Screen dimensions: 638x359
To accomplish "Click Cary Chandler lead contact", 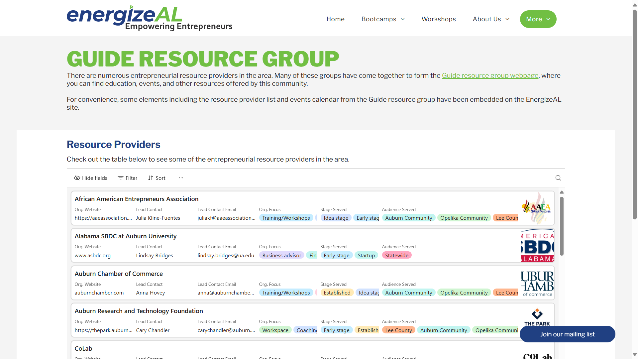I will (x=153, y=330).
